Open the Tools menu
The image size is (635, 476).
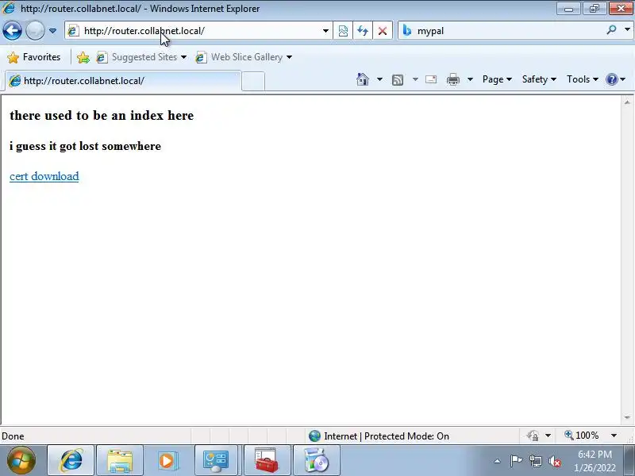point(583,79)
